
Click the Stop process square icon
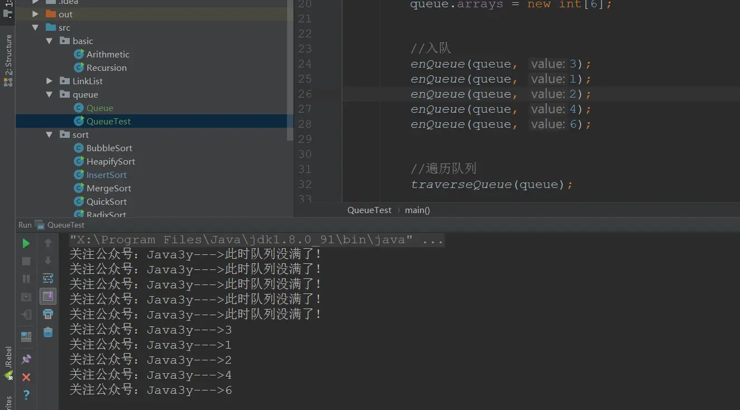[26, 261]
